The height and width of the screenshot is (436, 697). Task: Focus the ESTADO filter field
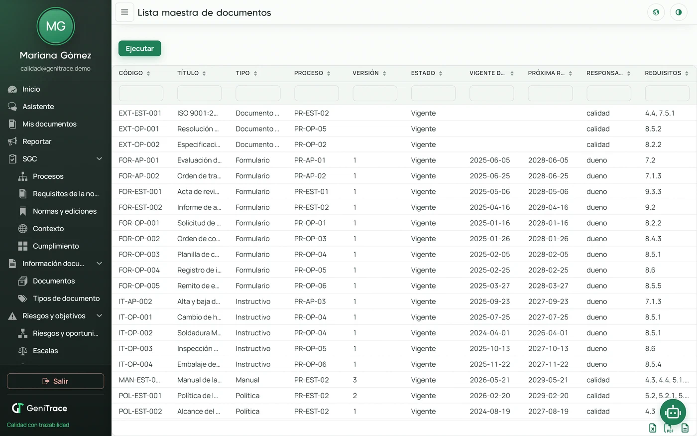pyautogui.click(x=433, y=93)
